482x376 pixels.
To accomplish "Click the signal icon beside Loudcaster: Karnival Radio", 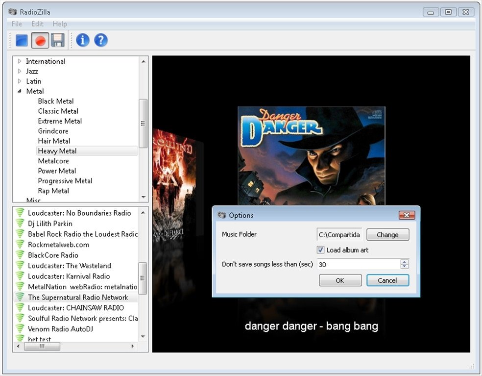I will pyautogui.click(x=20, y=276).
